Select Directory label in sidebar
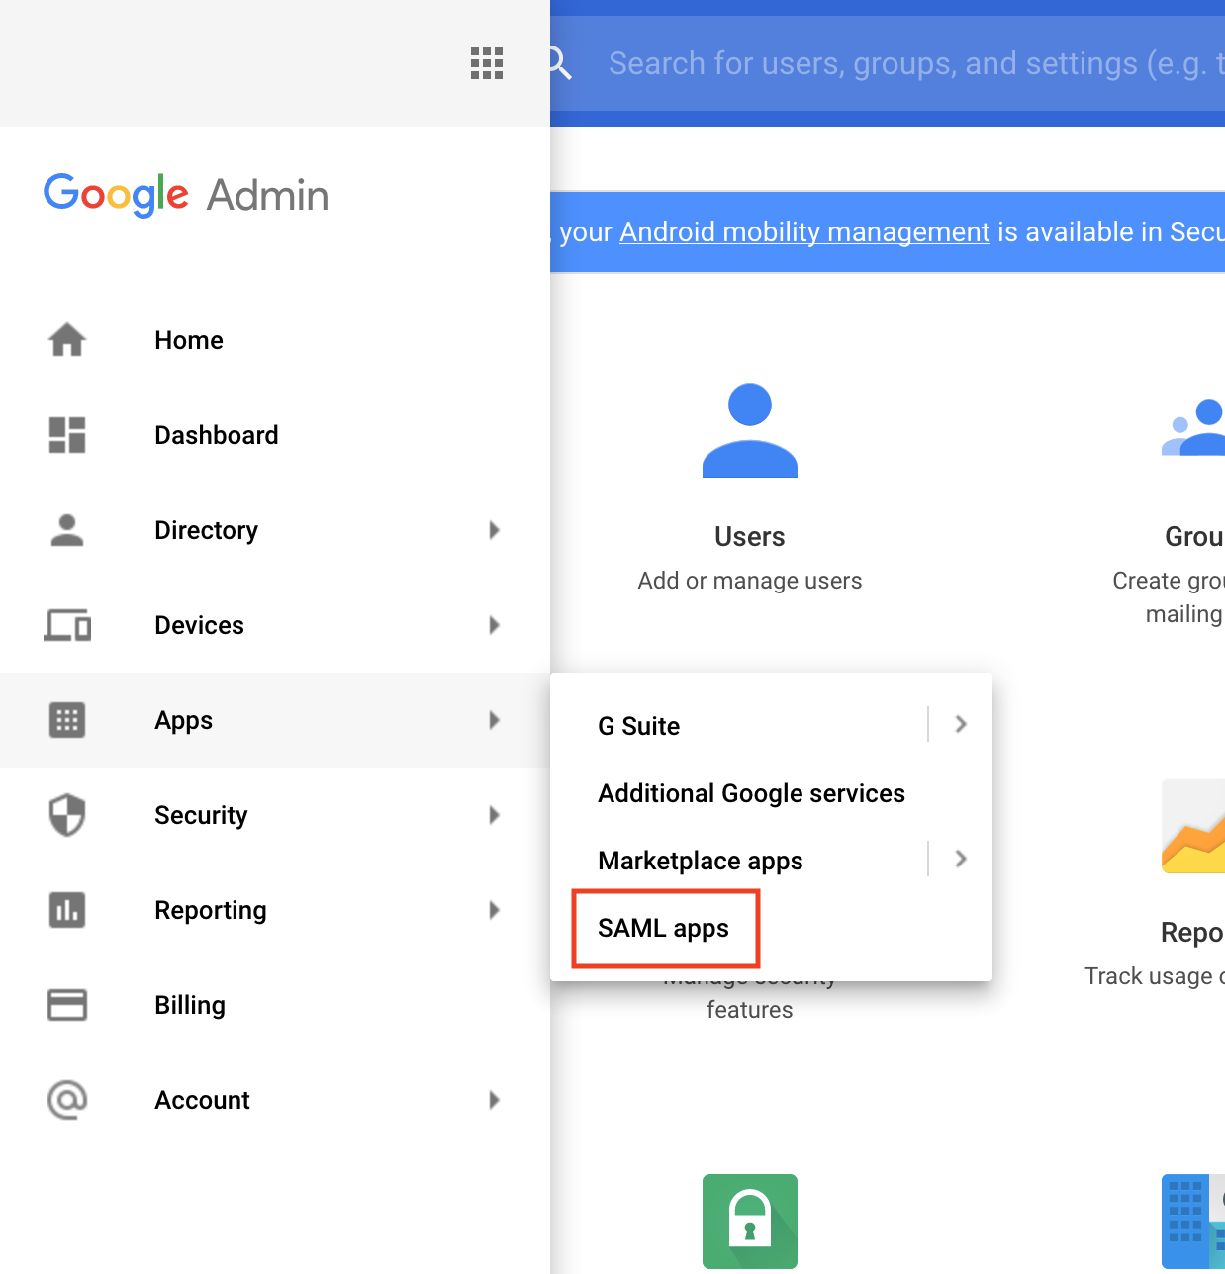This screenshot has width=1225, height=1274. tap(206, 530)
